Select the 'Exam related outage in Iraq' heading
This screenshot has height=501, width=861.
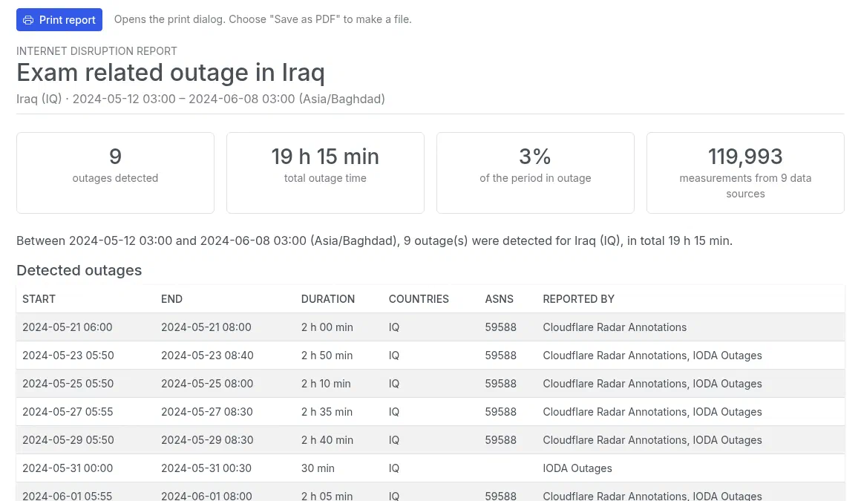171,73
